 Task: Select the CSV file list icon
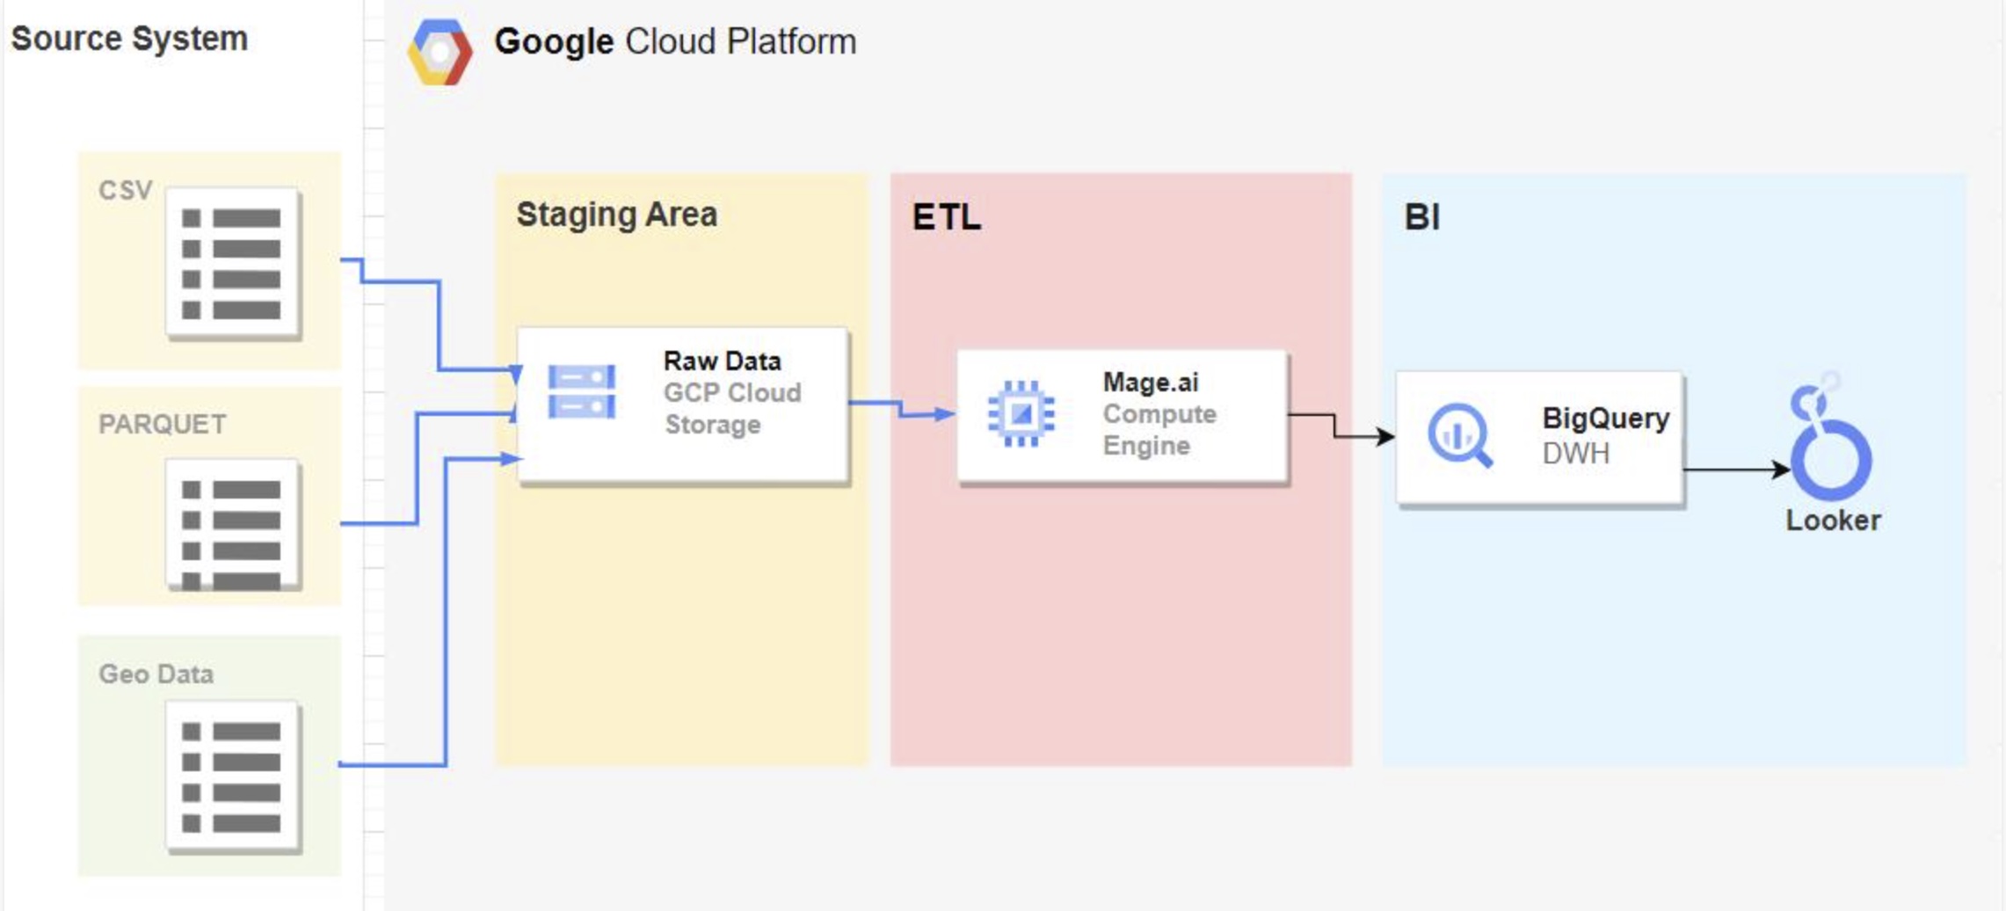tap(234, 263)
